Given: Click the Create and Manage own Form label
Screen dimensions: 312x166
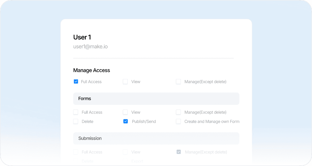Looking at the screenshot, I should (212, 121).
